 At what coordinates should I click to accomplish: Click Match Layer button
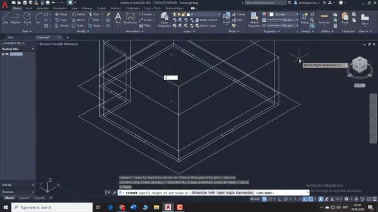pos(206,26)
